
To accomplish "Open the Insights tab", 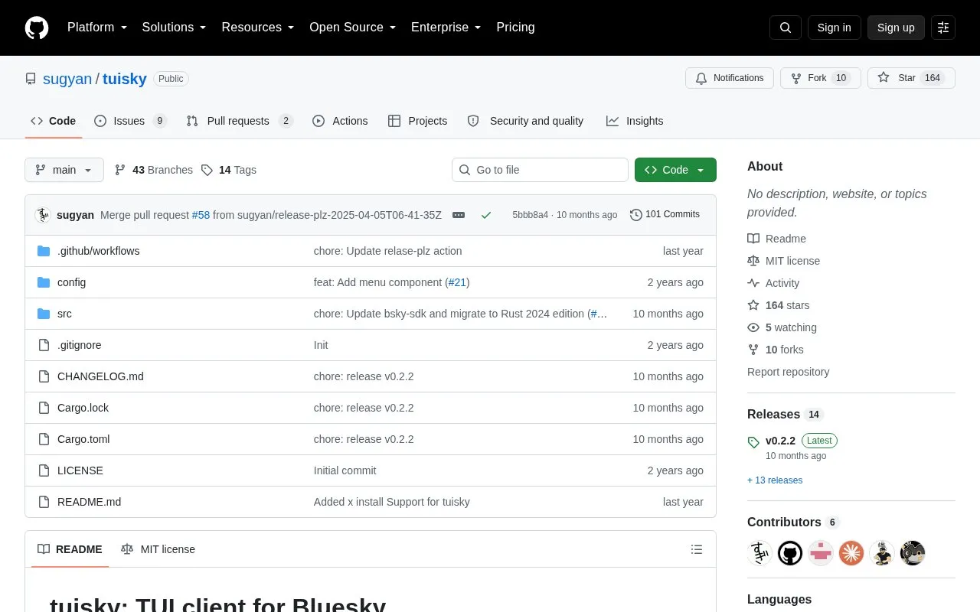I will (635, 121).
